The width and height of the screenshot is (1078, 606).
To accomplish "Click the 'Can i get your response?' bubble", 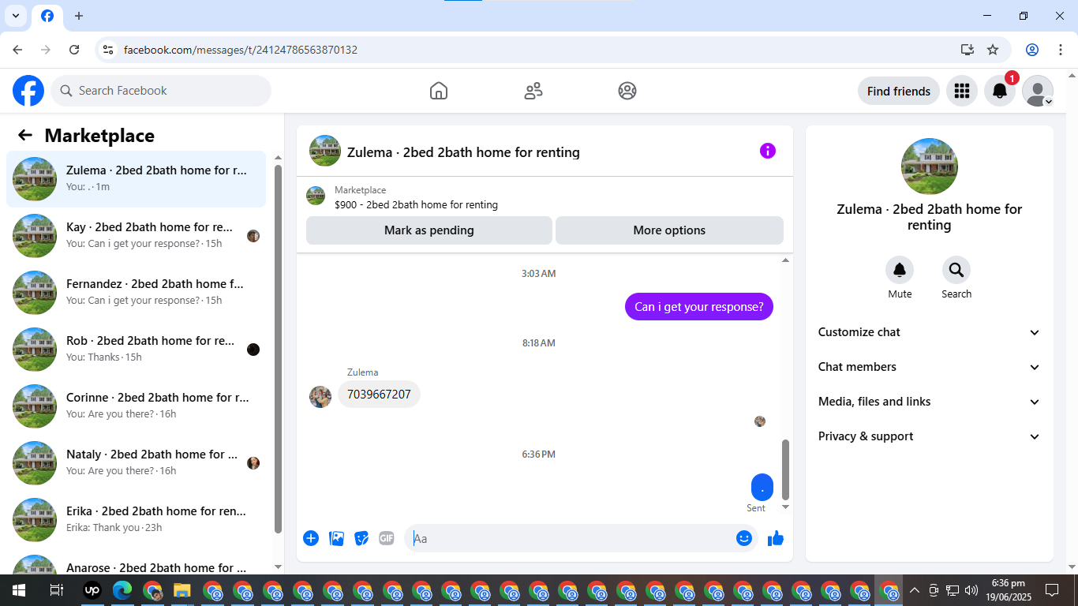I will click(x=699, y=307).
